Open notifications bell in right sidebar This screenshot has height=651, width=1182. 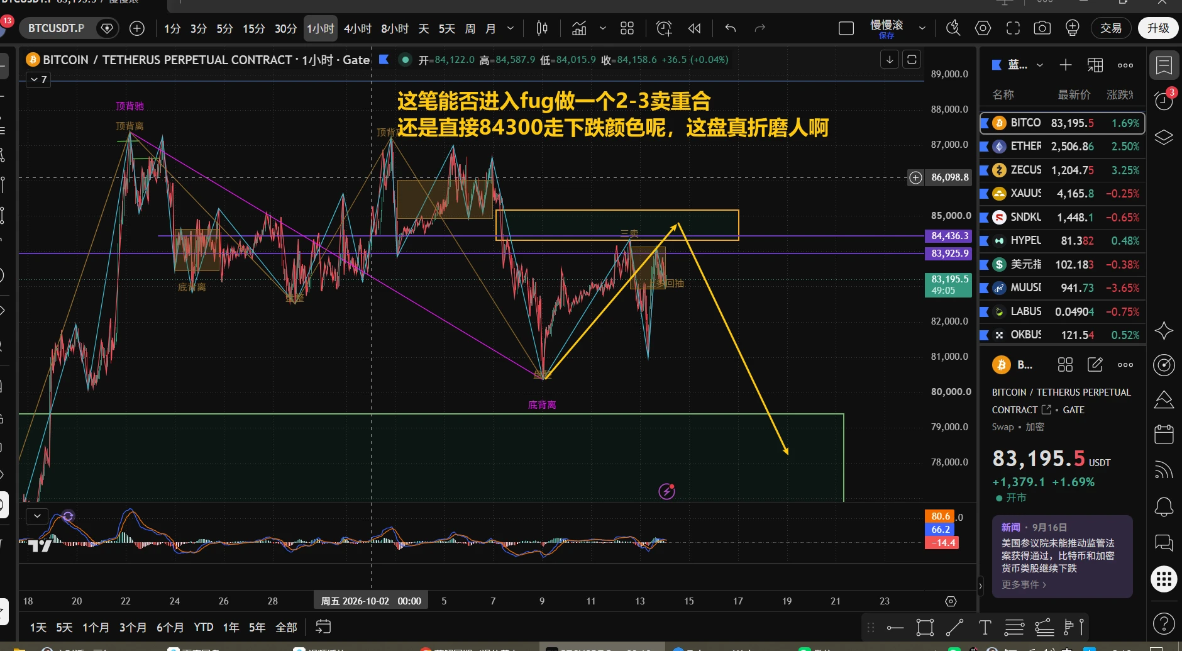click(x=1164, y=506)
